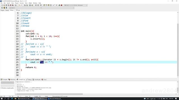179x100 pixels.
Task: Open the Tools menu
Action: (26, 3)
